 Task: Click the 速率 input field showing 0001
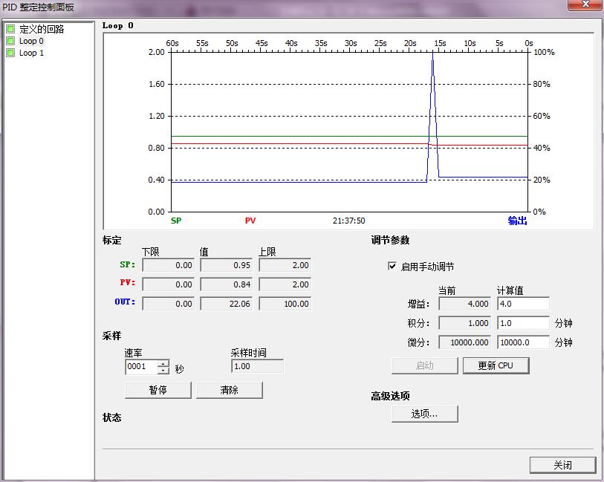tap(140, 367)
